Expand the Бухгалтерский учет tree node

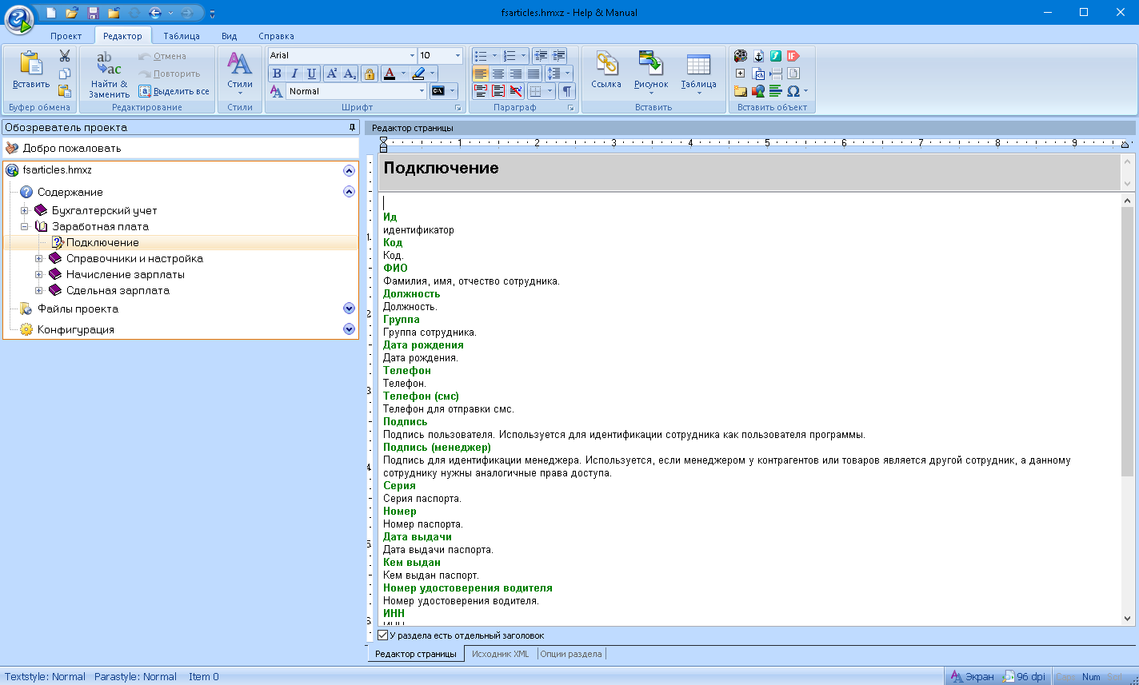[x=24, y=211]
